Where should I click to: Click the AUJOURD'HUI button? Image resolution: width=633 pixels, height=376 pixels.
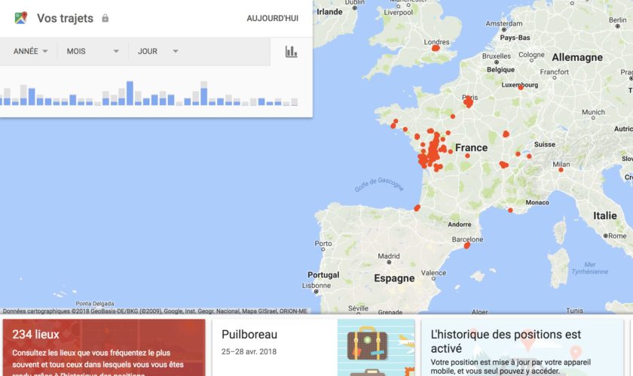click(x=273, y=19)
